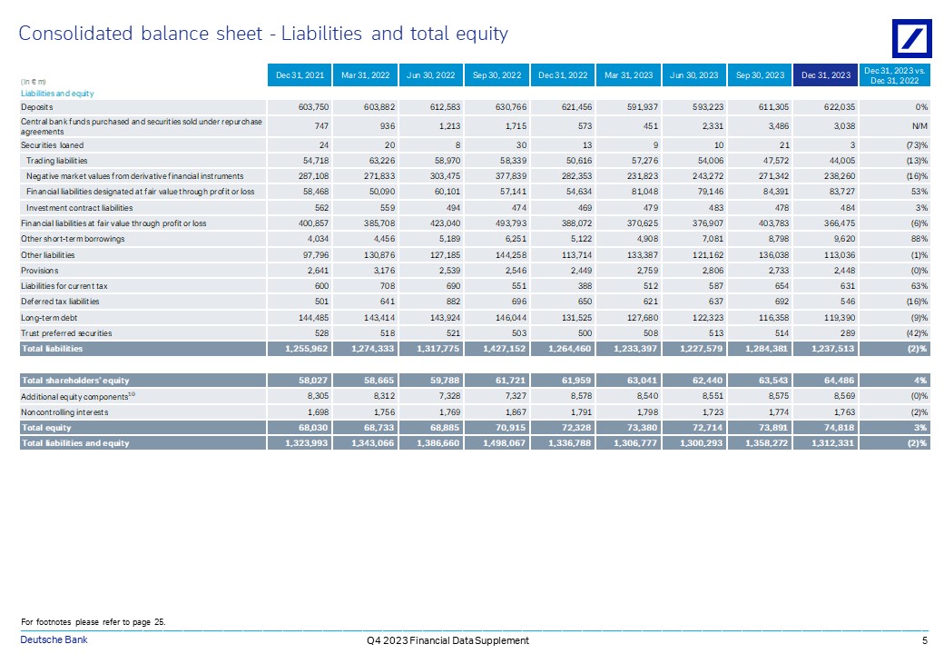The width and height of the screenshot is (944, 654).
Task: Select the Dec 31, 2022 column header
Action: (563, 75)
